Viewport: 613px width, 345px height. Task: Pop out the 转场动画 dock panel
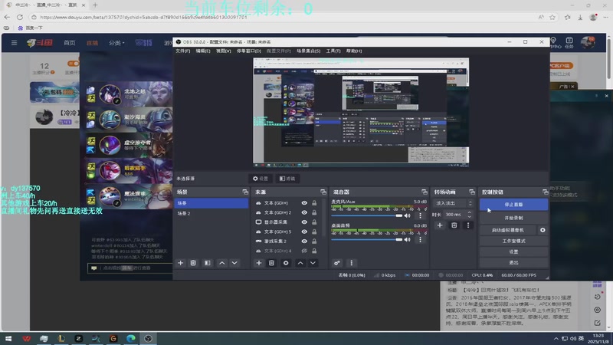(x=472, y=192)
